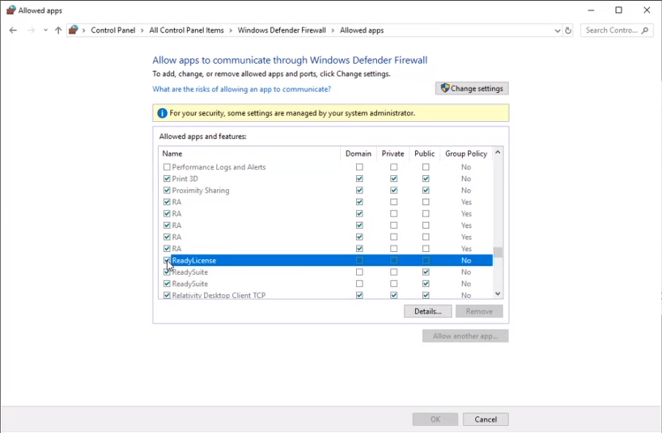Toggle Public checkbox for Performance Logs and Alerts
The width and height of the screenshot is (662, 433).
point(426,167)
